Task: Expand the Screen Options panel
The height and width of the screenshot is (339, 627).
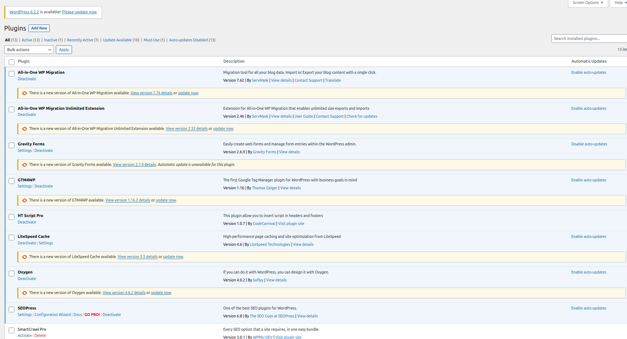Action: (x=587, y=3)
